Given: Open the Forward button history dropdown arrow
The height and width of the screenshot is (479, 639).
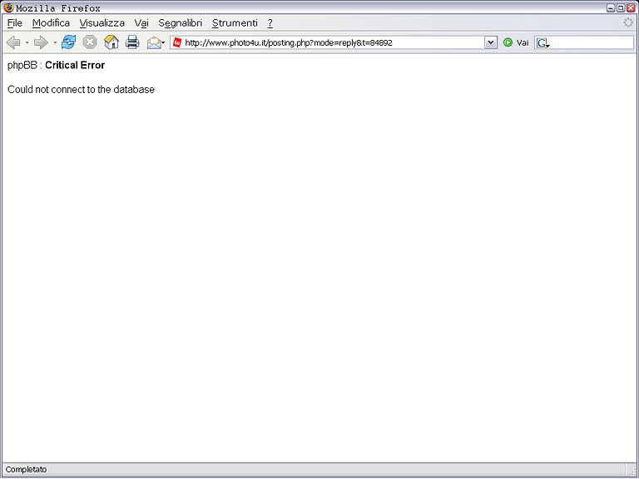Looking at the screenshot, I should (x=55, y=42).
